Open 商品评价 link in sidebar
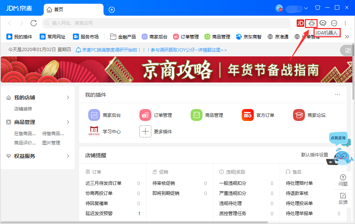The image size is (355, 224). tap(25, 143)
